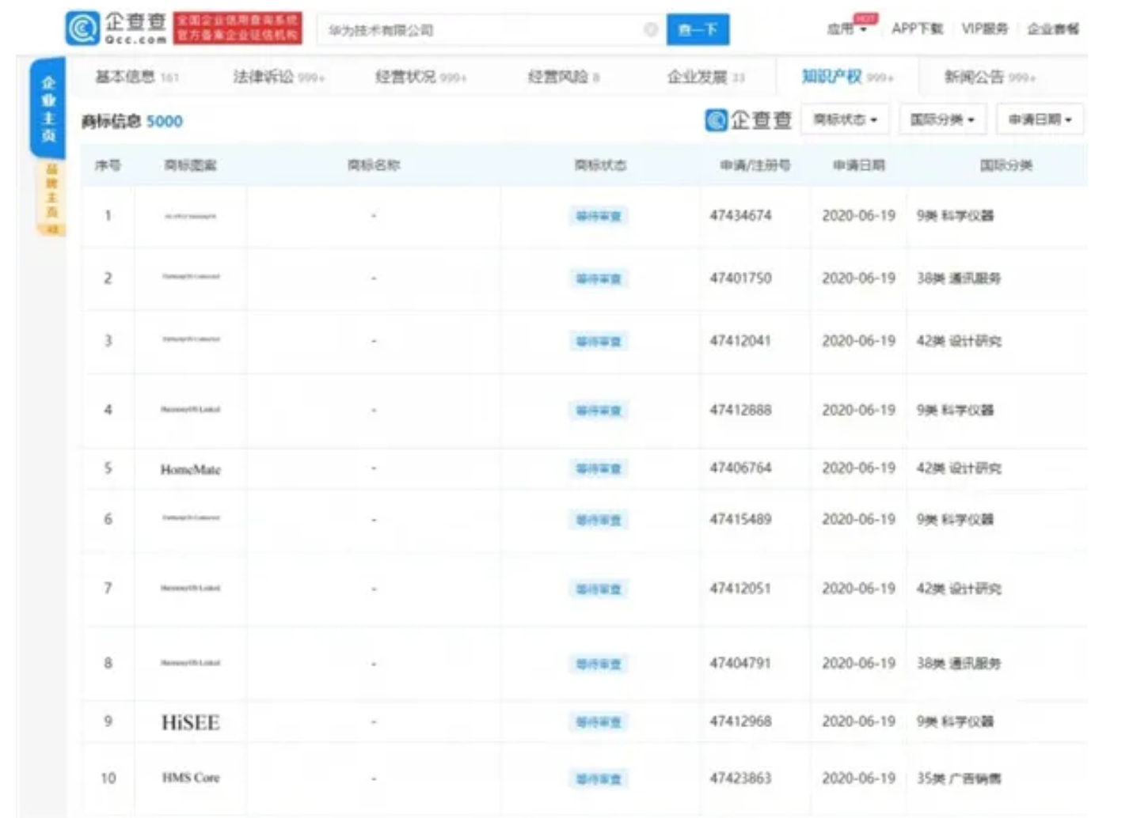Expand the 申请日期 sort dropdown
The width and height of the screenshot is (1137, 818).
click(1040, 119)
